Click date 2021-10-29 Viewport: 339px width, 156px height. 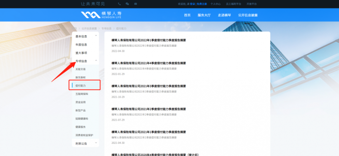(118, 97)
